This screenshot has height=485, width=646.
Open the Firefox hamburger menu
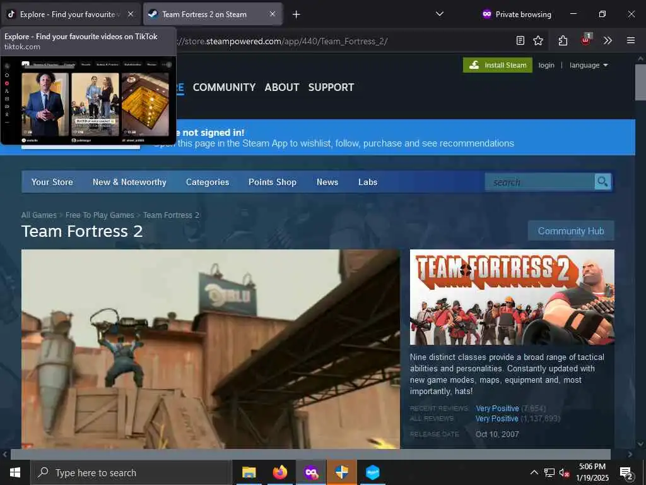(631, 40)
